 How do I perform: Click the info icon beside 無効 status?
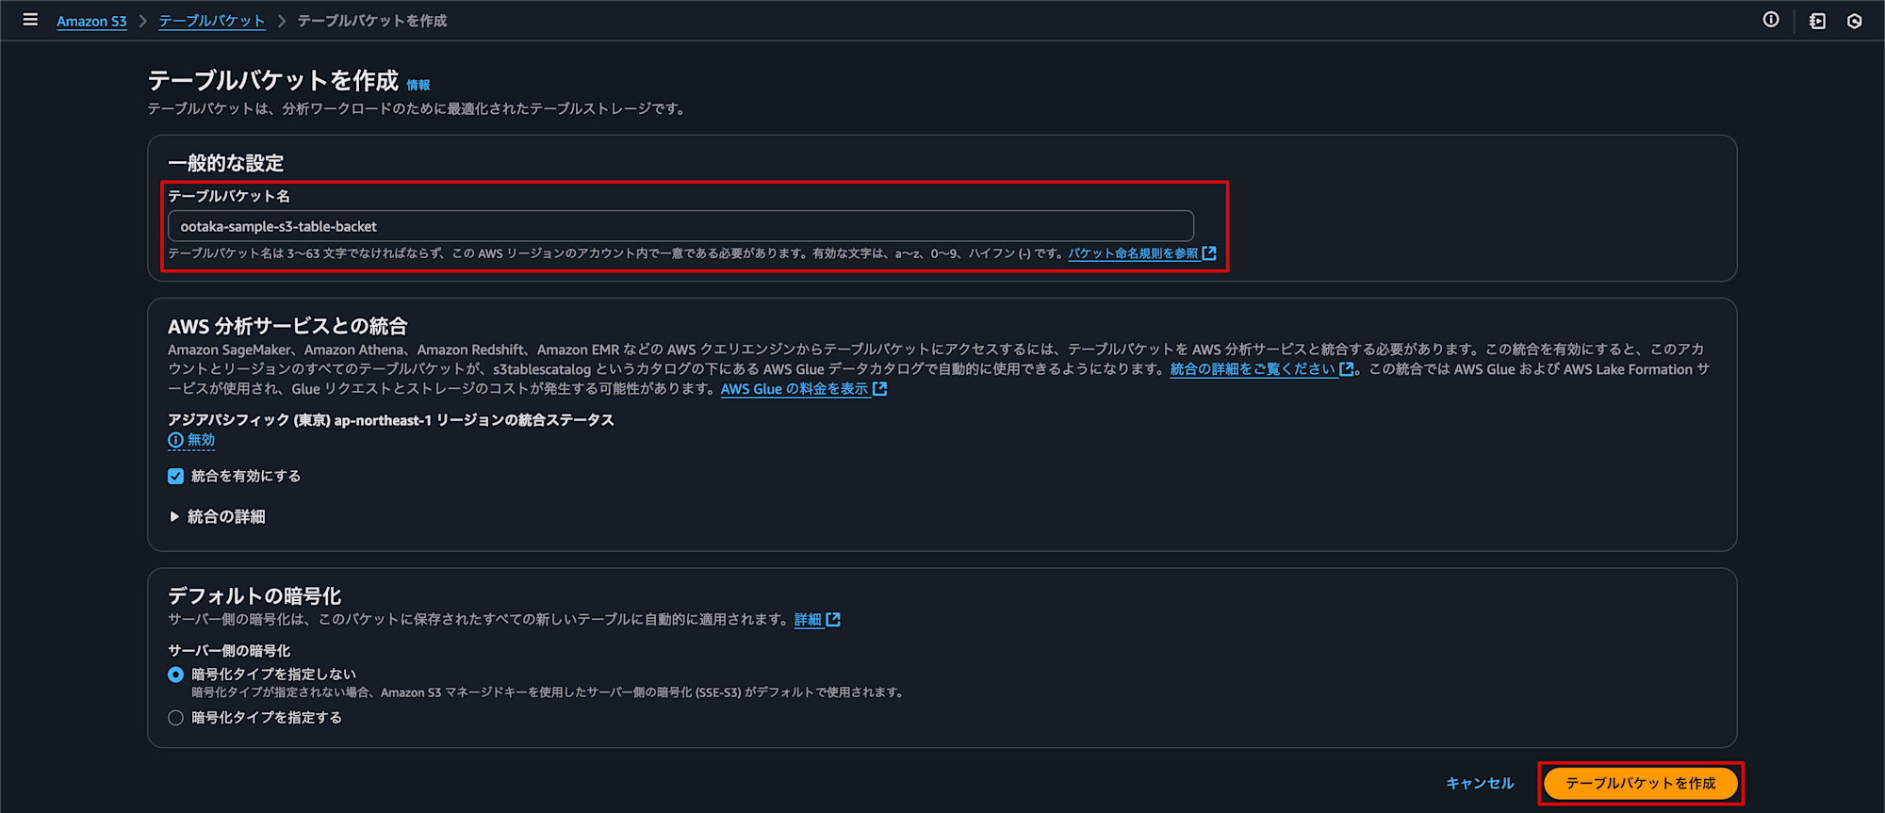coord(175,440)
